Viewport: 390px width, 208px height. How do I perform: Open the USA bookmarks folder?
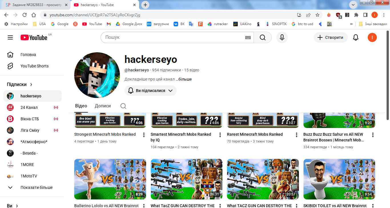[x=39, y=24]
